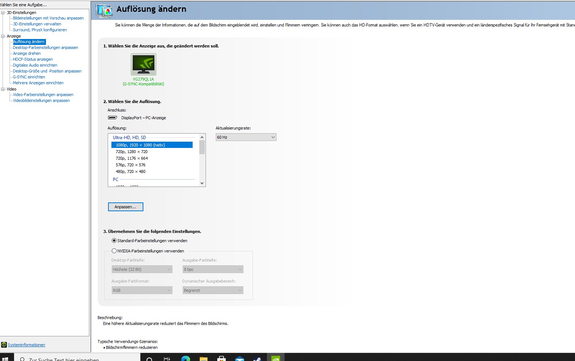
Task: Click the resolution list scroll-up arrow
Action: 202,137
